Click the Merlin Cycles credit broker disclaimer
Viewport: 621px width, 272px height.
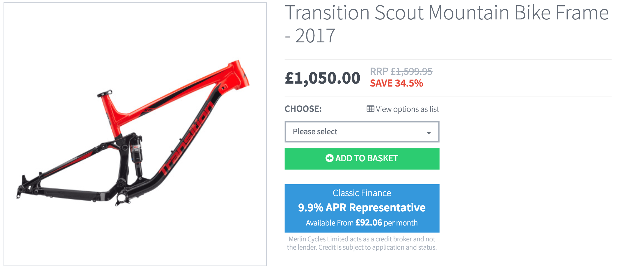[362, 243]
